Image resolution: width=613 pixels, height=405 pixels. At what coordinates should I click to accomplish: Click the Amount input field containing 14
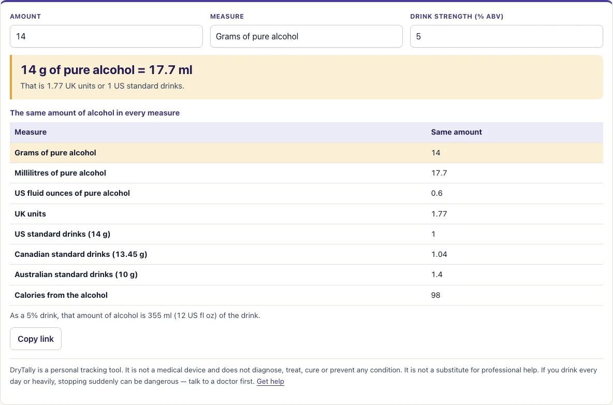tap(106, 36)
